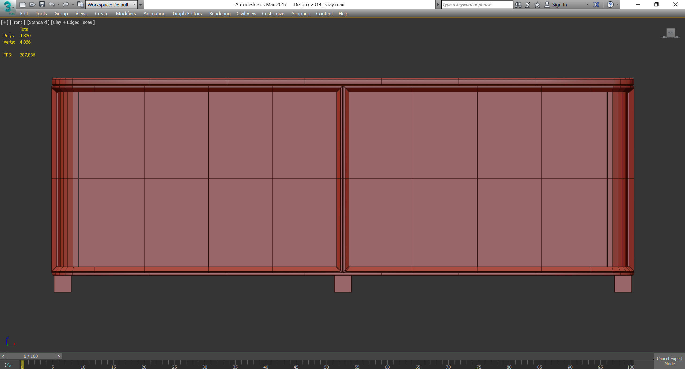Click the binoculars search icon

[518, 5]
